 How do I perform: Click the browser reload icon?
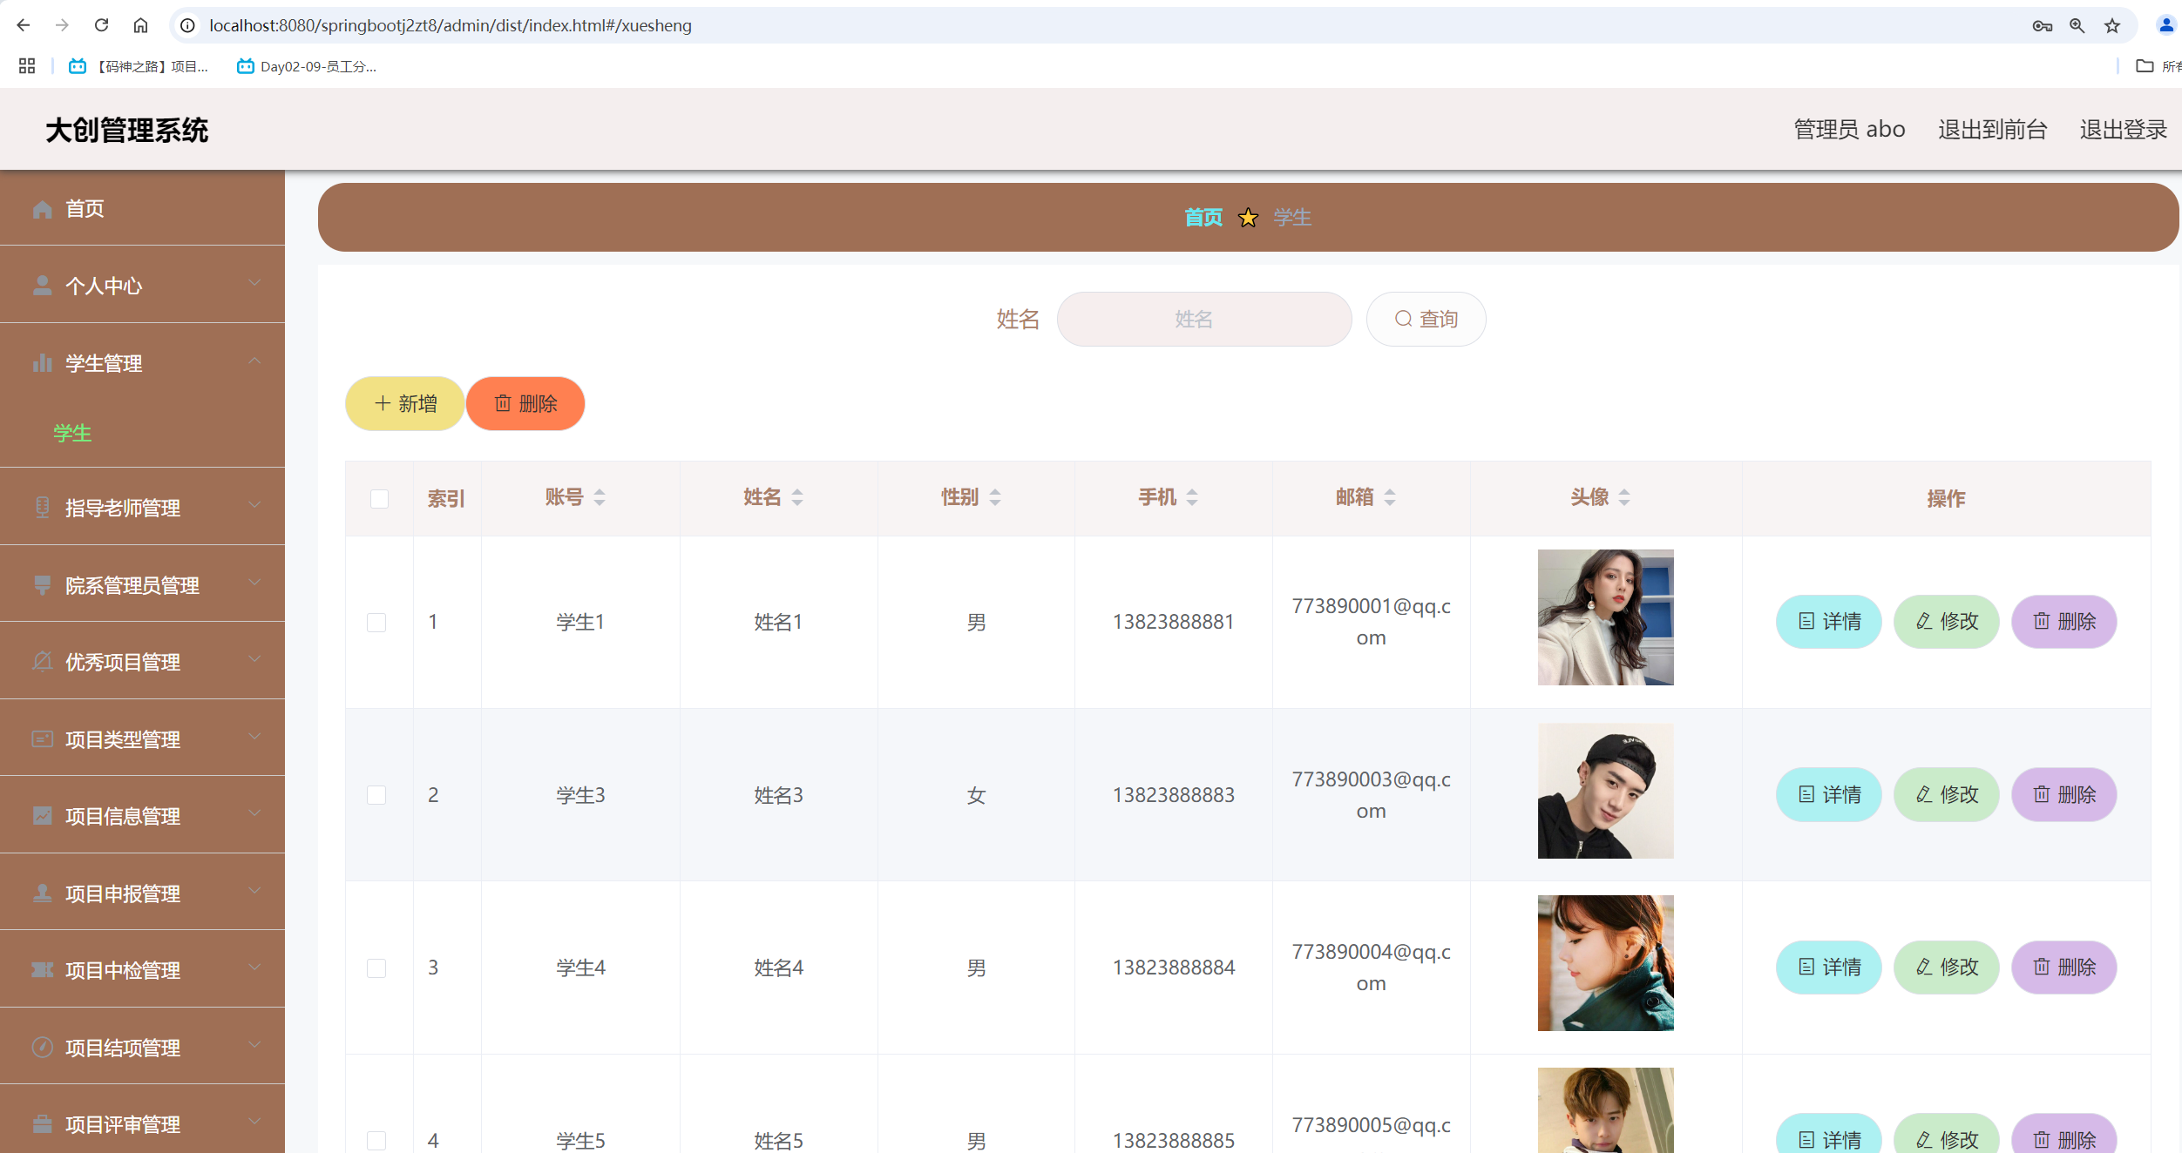(x=101, y=25)
